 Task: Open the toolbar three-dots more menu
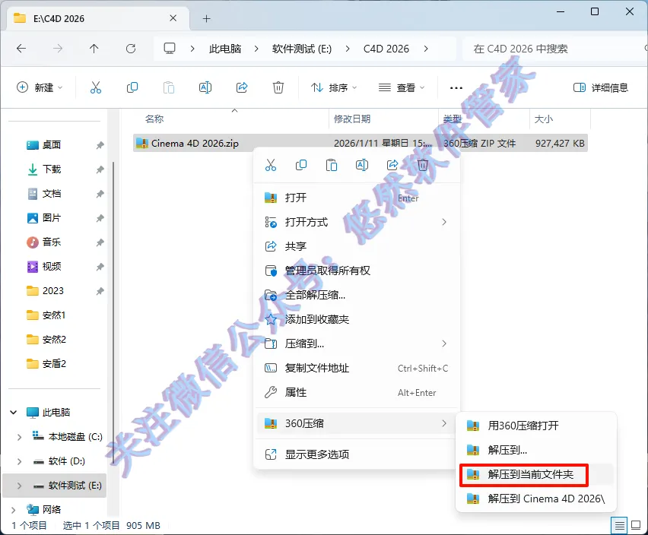[x=456, y=87]
